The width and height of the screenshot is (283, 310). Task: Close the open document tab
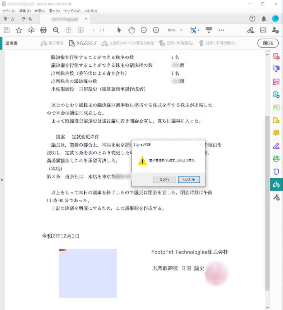(x=86, y=19)
